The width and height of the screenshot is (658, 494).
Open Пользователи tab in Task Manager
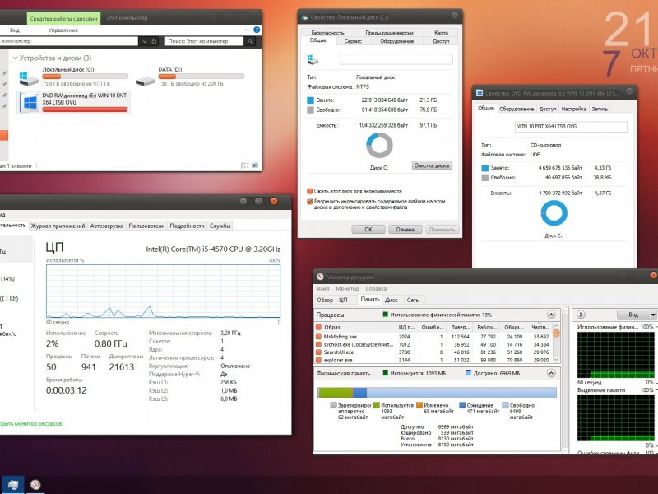click(x=146, y=226)
